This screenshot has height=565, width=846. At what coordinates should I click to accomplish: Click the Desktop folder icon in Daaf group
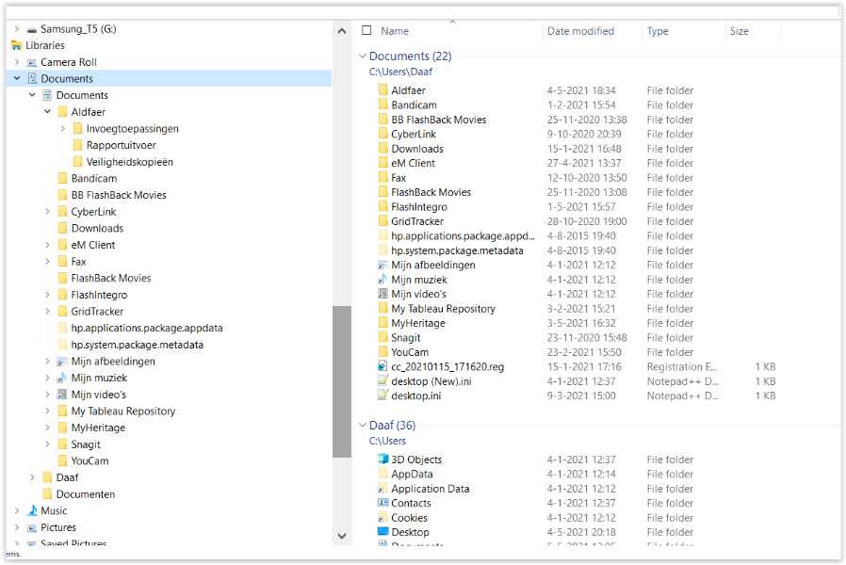point(382,532)
